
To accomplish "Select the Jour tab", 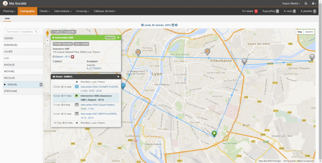I will 7,19.
